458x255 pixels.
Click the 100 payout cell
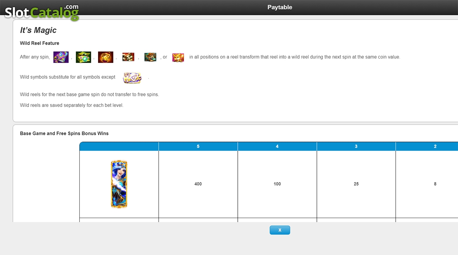coord(277,184)
